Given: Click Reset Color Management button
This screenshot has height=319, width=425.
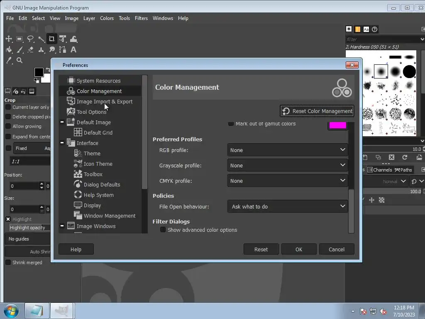Looking at the screenshot, I should (x=317, y=111).
